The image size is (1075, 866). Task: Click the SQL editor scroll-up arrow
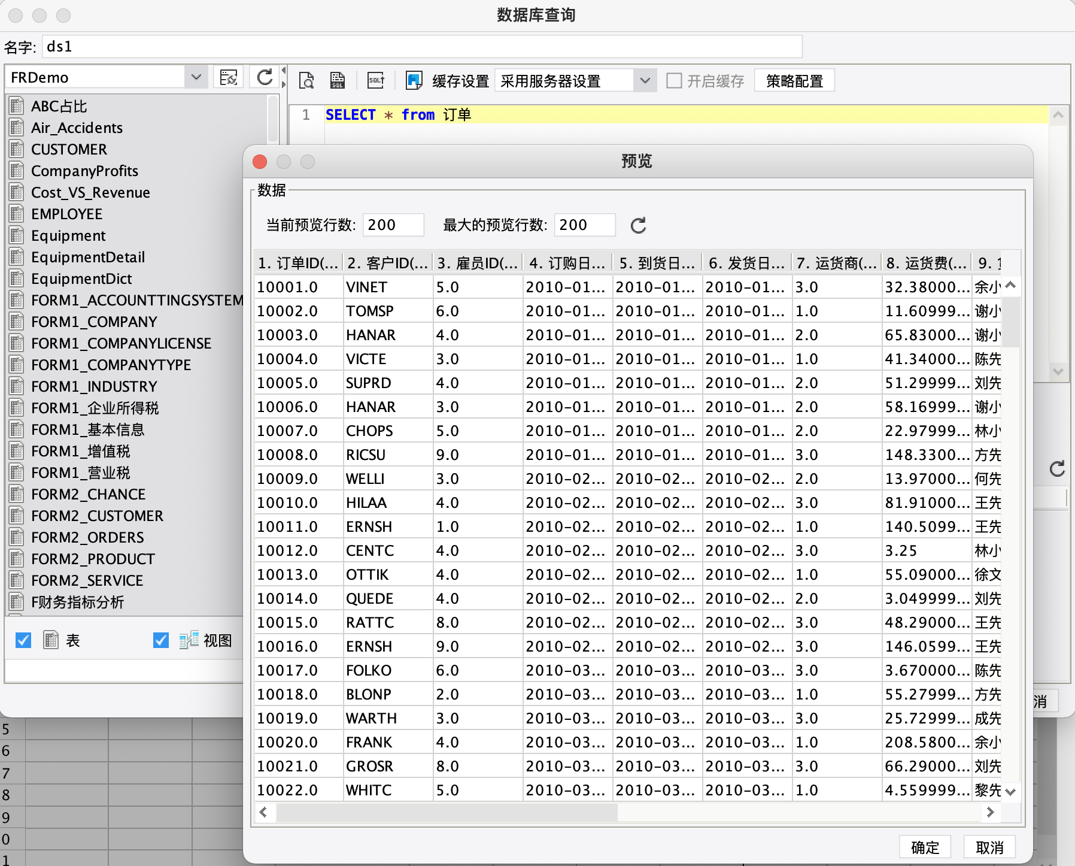click(1058, 114)
